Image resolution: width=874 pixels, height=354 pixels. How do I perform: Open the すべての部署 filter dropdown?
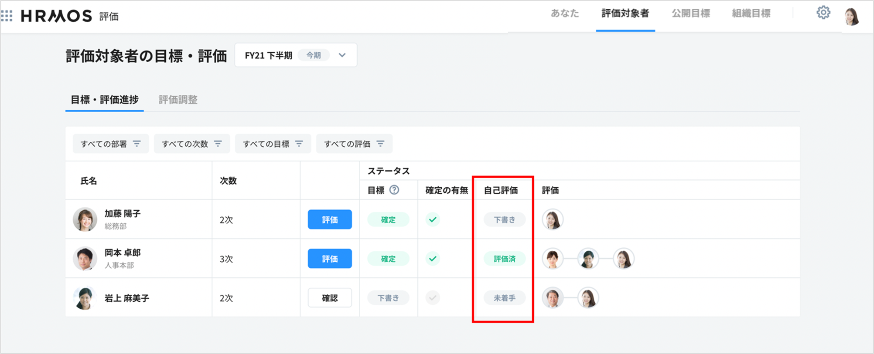110,144
